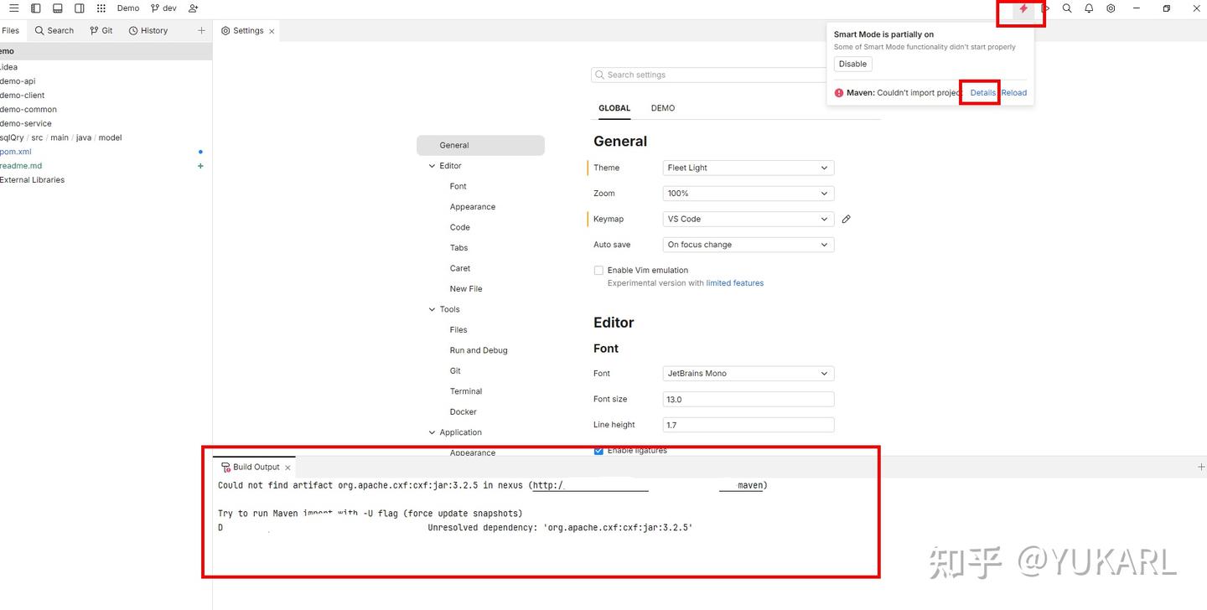Click the Reload link for Maven

[x=1014, y=93]
